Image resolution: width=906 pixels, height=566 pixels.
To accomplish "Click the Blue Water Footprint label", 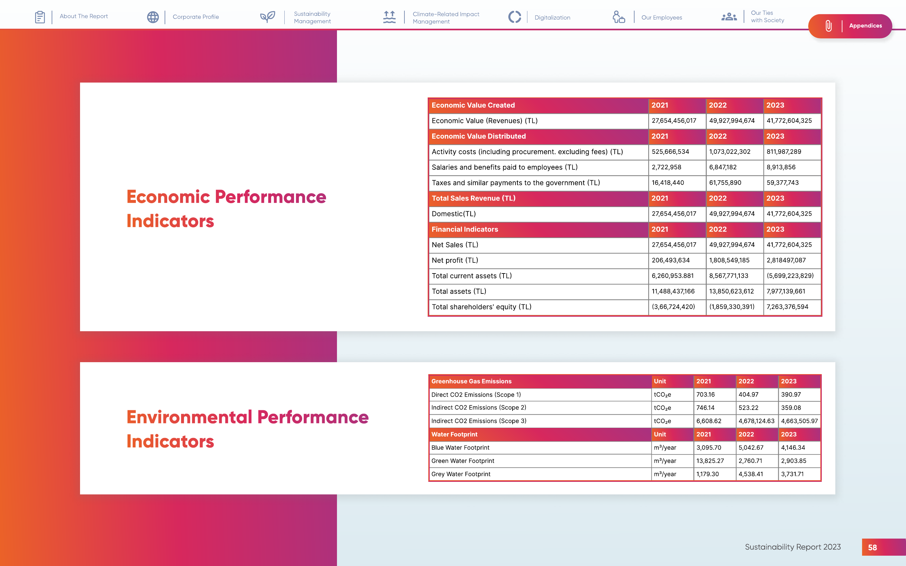I will click(x=460, y=447).
